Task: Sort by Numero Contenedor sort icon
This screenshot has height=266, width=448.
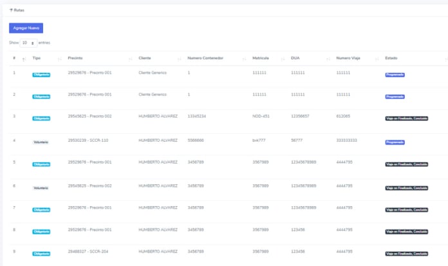Action: coord(244,59)
